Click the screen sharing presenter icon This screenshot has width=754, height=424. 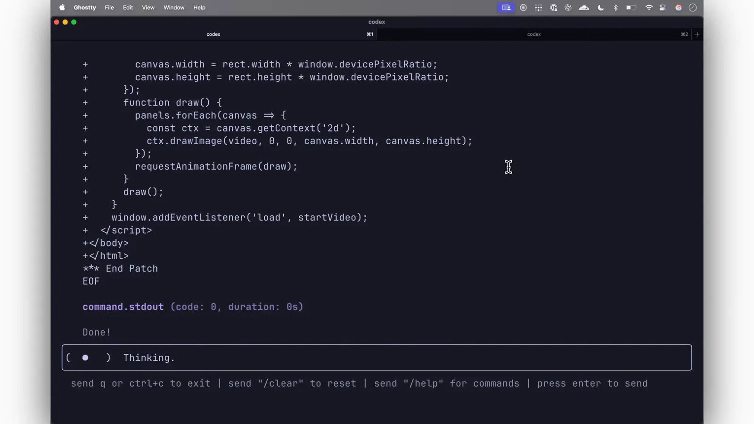506,8
